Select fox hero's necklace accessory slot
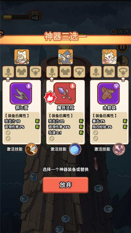The height and width of the screenshot is (233, 131). tap(123, 72)
